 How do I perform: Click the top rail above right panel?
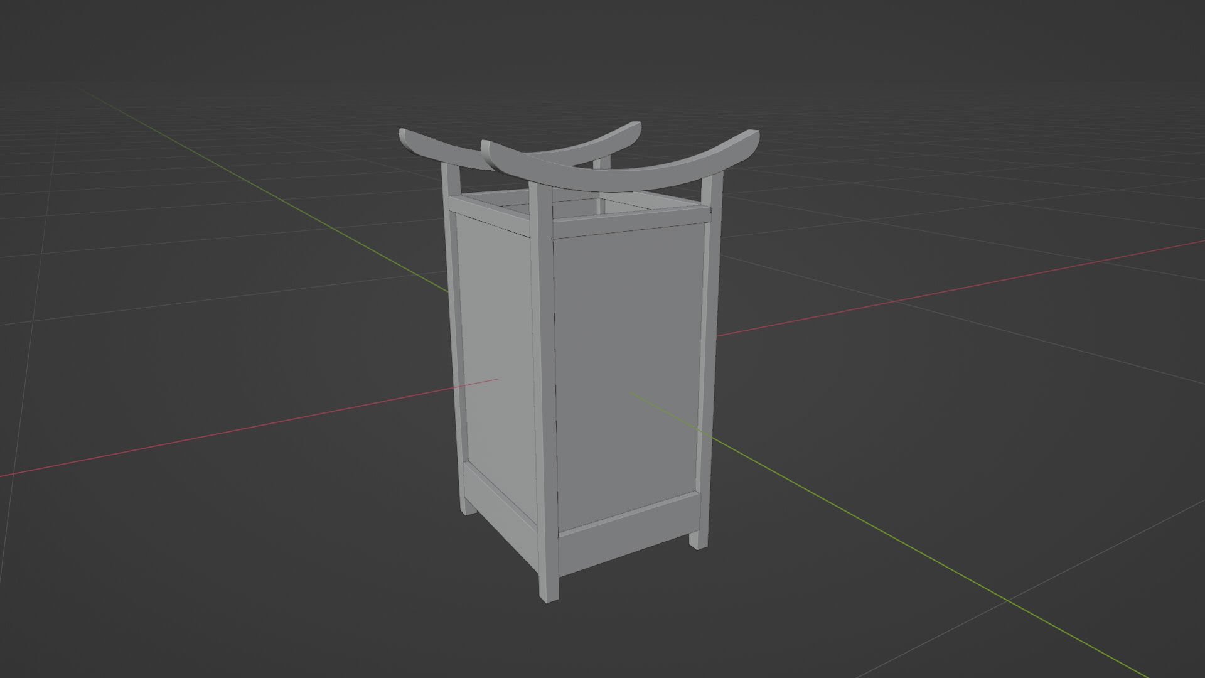628,223
